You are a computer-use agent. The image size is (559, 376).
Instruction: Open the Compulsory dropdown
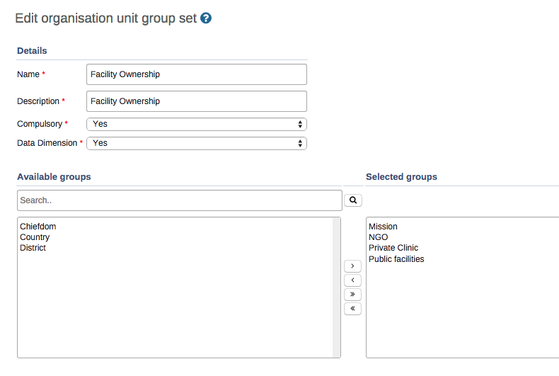[x=197, y=124]
